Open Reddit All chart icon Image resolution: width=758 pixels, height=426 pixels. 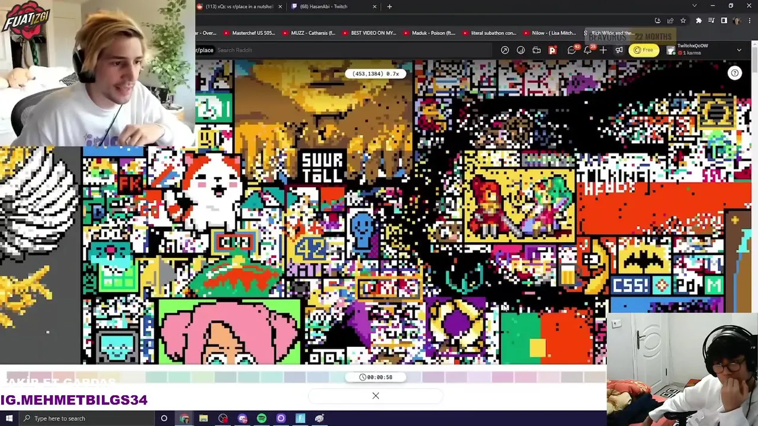point(521,50)
